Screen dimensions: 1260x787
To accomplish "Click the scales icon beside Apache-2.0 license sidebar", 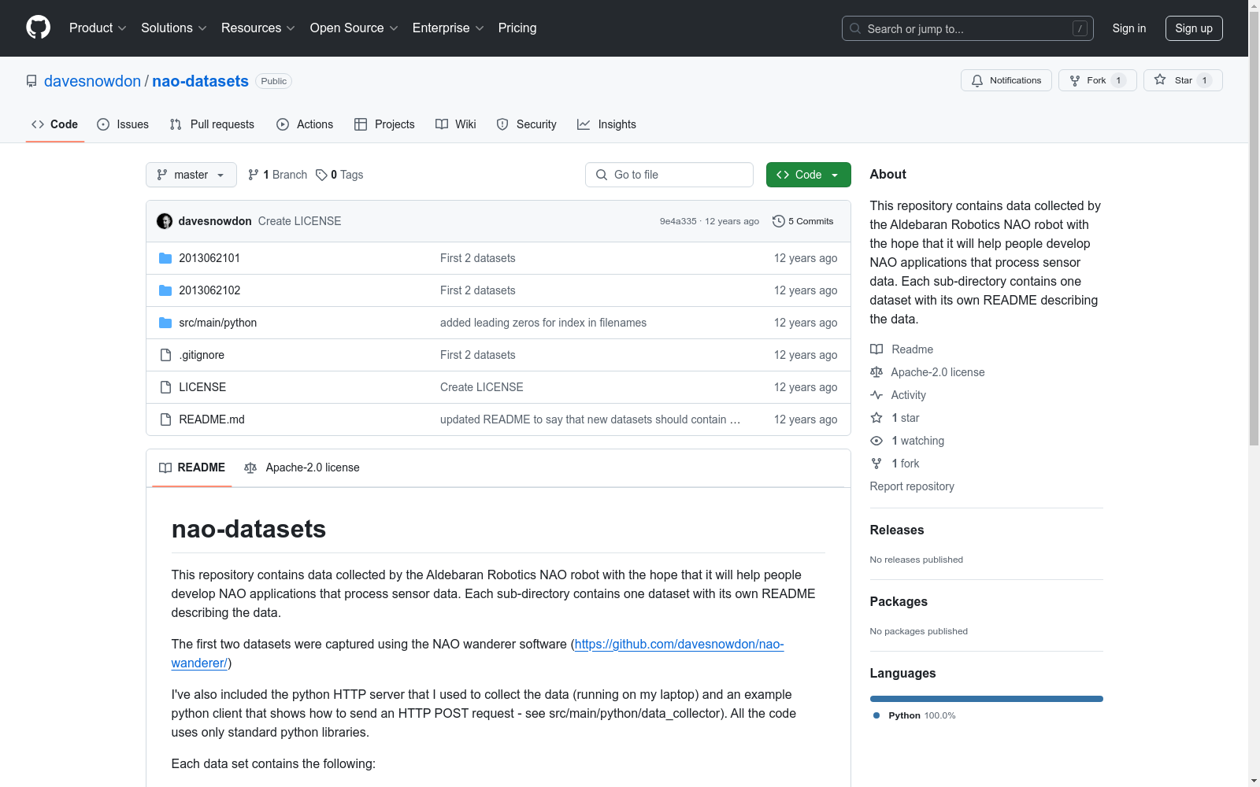I will click(x=876, y=372).
